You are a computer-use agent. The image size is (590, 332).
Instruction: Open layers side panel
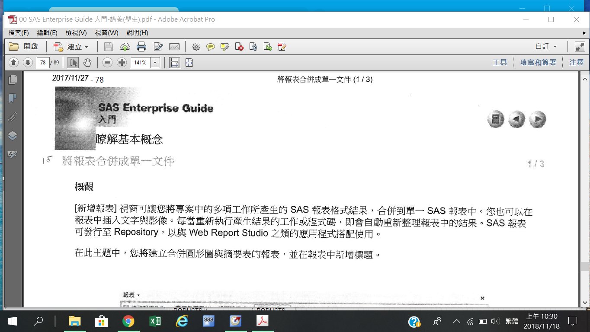[13, 136]
